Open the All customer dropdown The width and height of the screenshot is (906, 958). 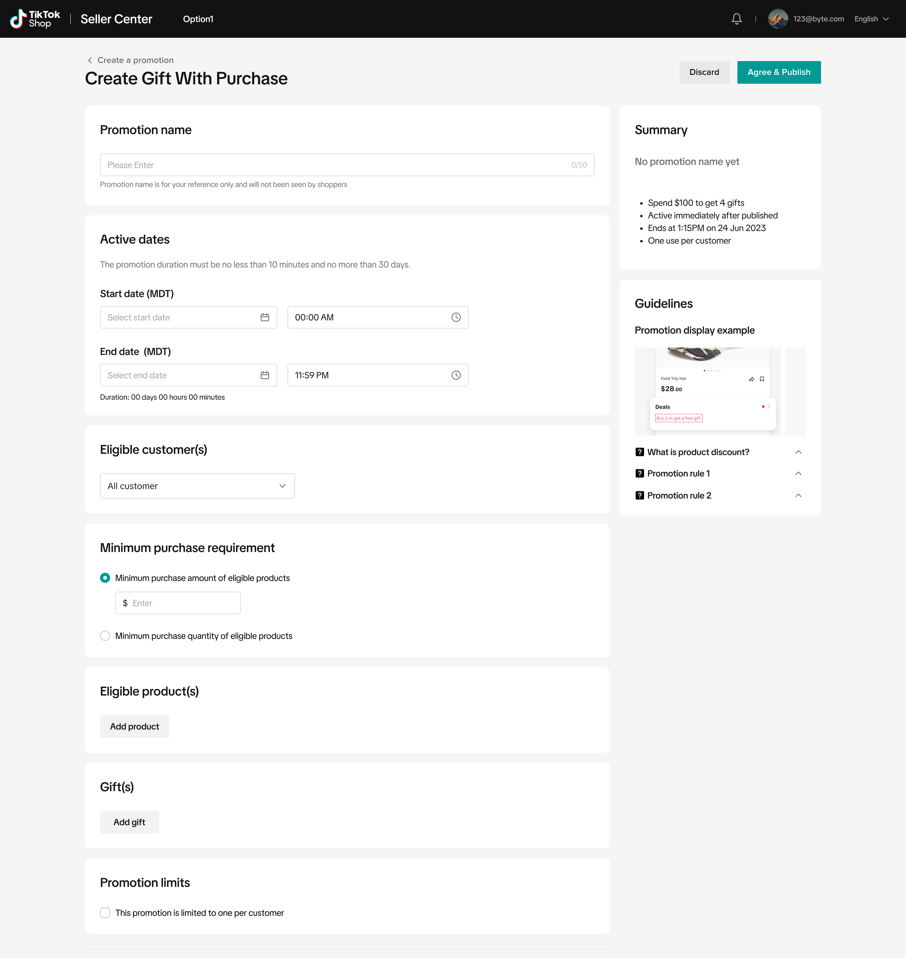(x=197, y=486)
